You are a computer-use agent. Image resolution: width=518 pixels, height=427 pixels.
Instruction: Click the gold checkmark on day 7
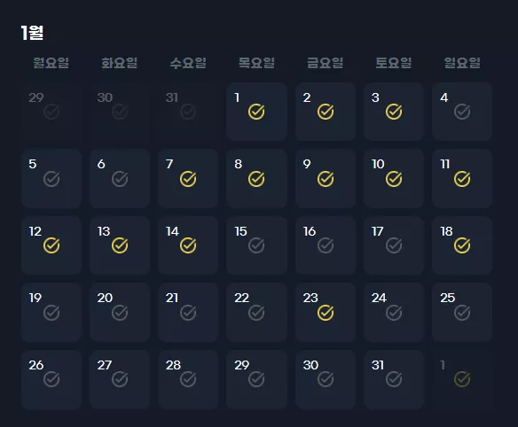click(188, 179)
